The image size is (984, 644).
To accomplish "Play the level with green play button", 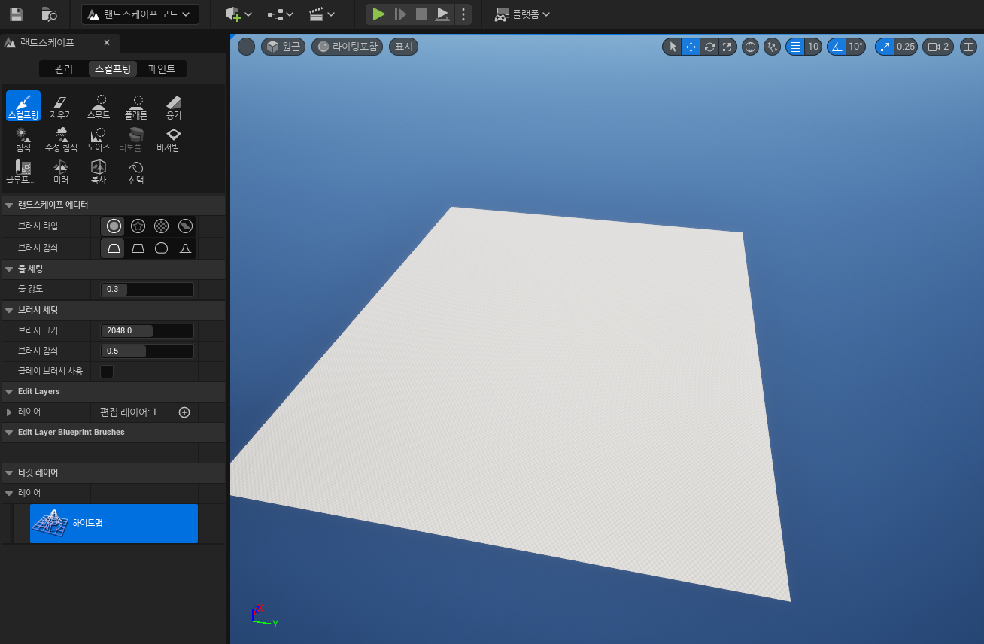I will pos(379,14).
